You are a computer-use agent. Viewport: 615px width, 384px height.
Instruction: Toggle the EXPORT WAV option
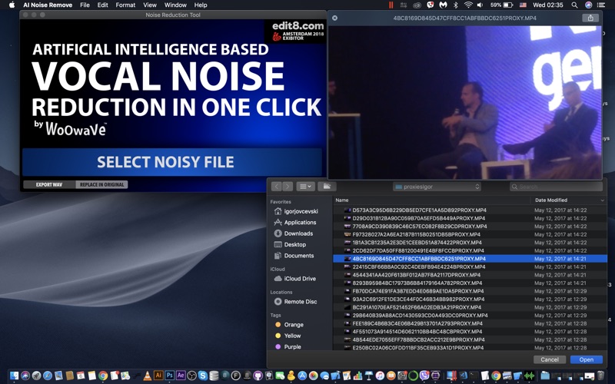49,184
